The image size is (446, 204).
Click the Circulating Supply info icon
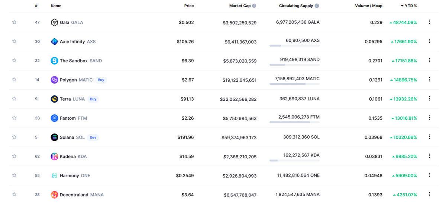tap(317, 6)
